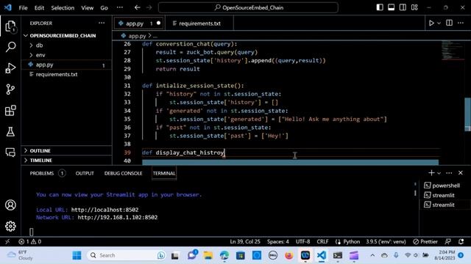Image resolution: width=471 pixels, height=264 pixels.
Task: Click the OpenSourceEmbed_Chain command center search
Action: pyautogui.click(x=248, y=7)
